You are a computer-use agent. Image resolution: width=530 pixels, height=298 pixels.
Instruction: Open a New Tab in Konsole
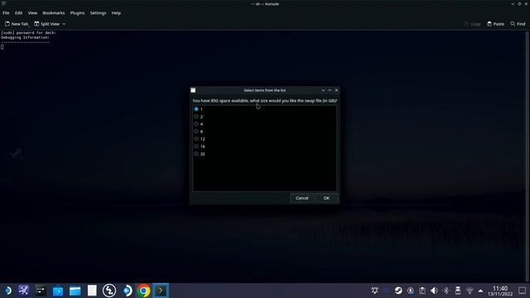[17, 24]
